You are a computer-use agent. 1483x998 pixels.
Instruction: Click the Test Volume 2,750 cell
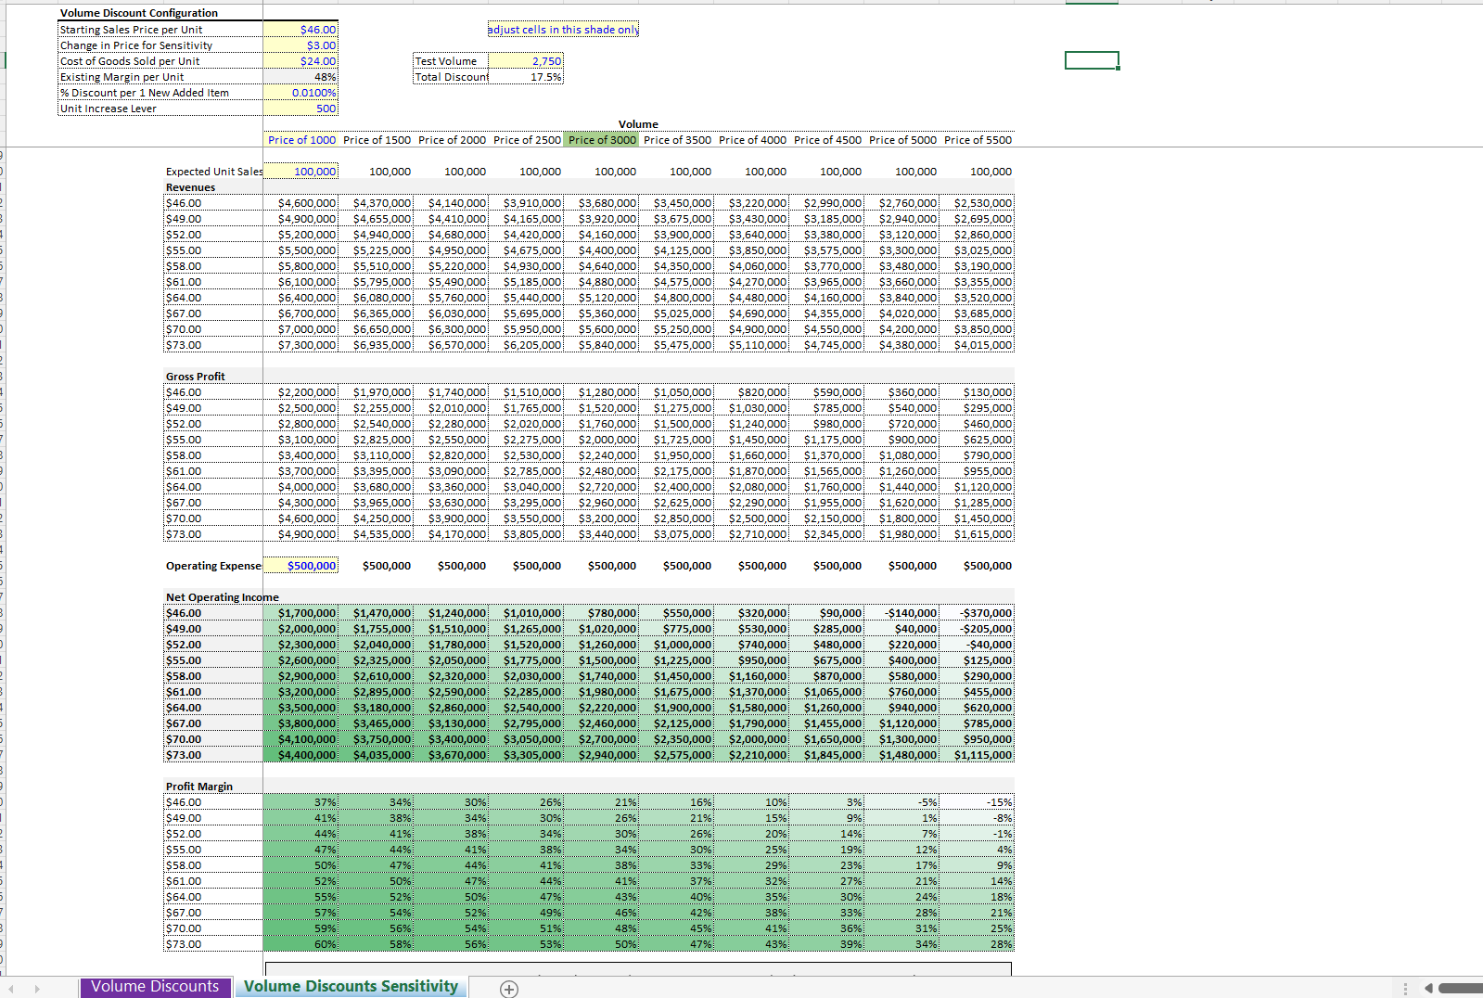pos(526,61)
